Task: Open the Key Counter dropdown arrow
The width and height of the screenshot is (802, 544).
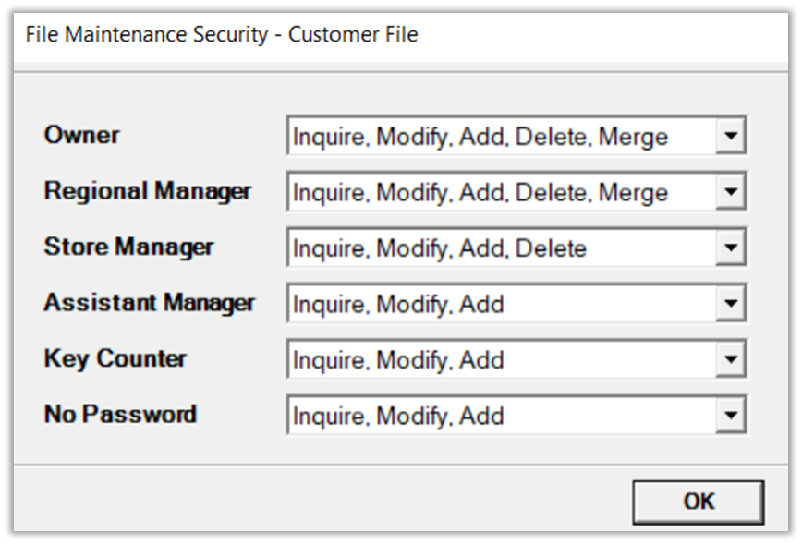Action: [x=730, y=359]
